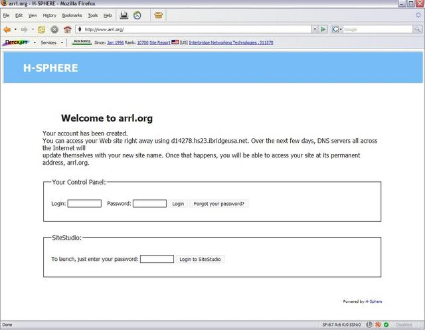Stop loading with the grey X icon
425x330 pixels.
click(54, 29)
